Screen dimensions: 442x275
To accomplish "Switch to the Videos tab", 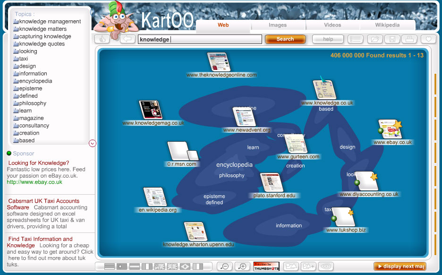I will (332, 25).
